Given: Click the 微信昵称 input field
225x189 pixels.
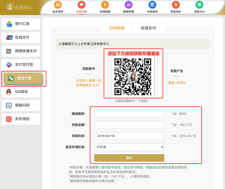Looking at the screenshot, I should pos(129,114).
